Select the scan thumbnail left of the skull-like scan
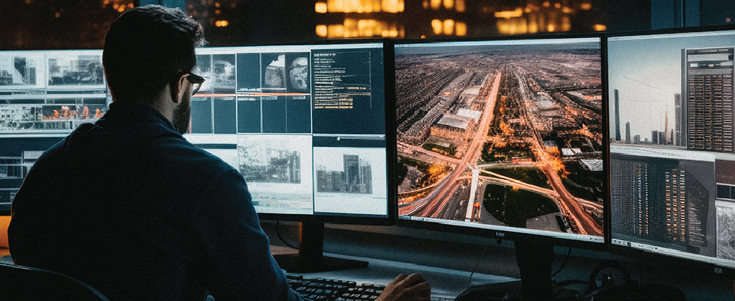Image resolution: width=735 pixels, height=301 pixels. point(273,72)
